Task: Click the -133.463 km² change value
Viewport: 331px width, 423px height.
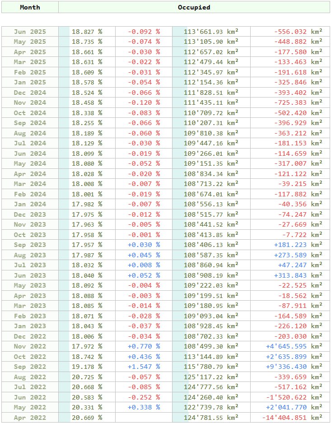Action: [x=298, y=62]
